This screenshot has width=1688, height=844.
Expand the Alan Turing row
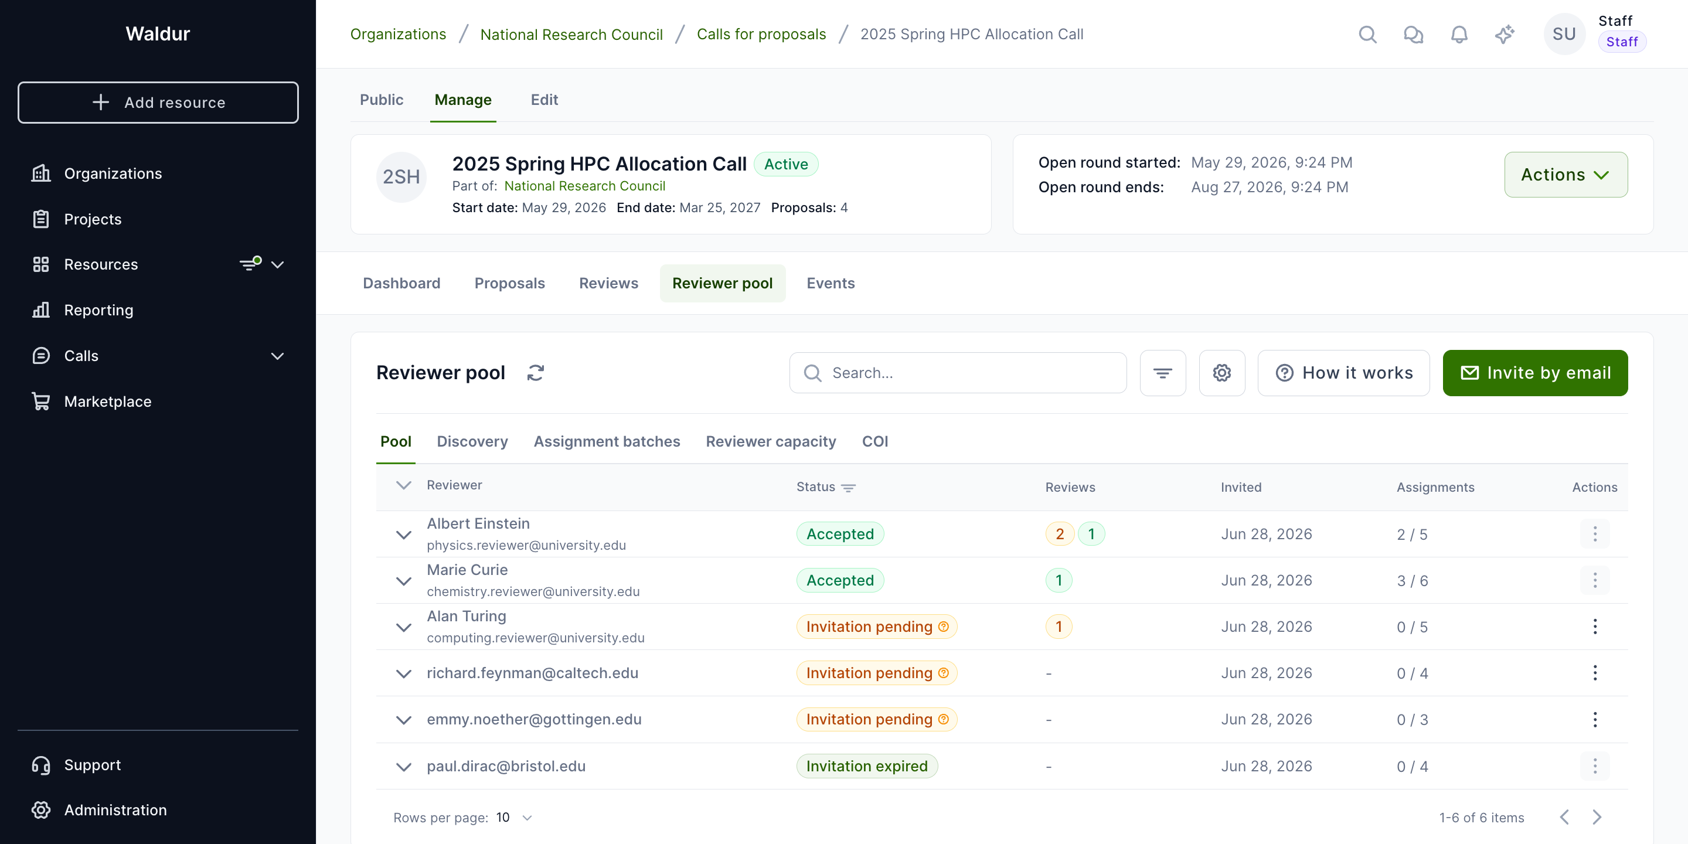pyautogui.click(x=404, y=627)
